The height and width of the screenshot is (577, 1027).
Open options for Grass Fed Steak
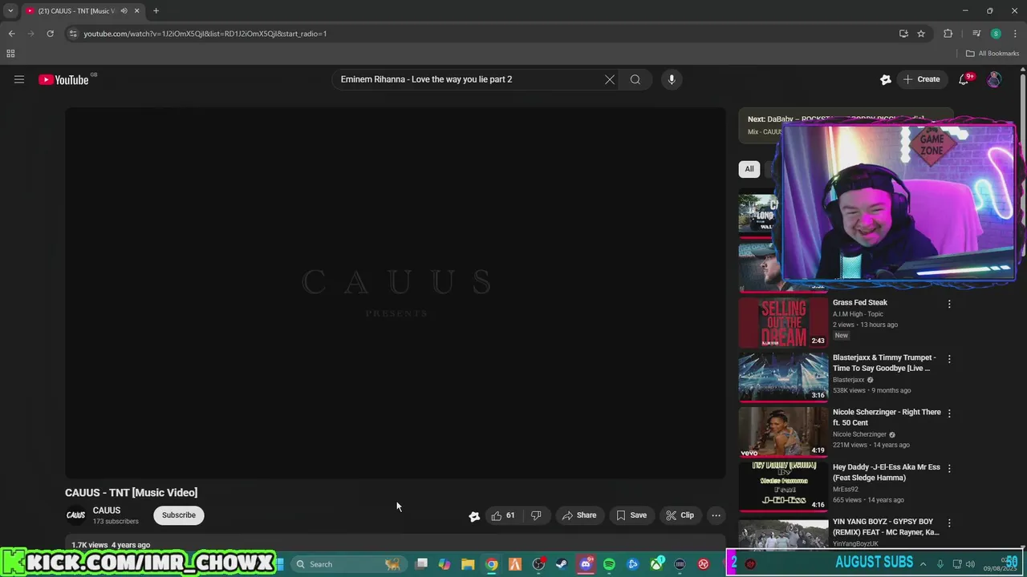949,304
